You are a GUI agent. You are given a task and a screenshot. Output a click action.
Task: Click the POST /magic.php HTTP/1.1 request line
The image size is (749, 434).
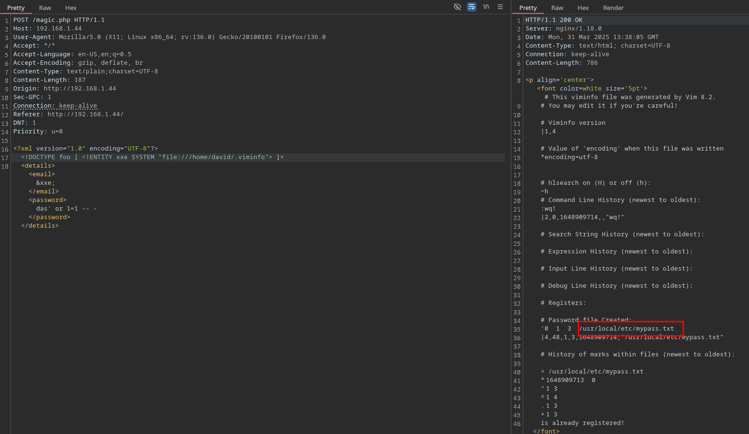pyautogui.click(x=59, y=20)
